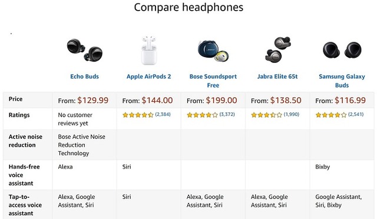Viewport: 377px width, 219px height.
Task: Select the $116.99 Galaxy Buds price
Action: click(350, 100)
